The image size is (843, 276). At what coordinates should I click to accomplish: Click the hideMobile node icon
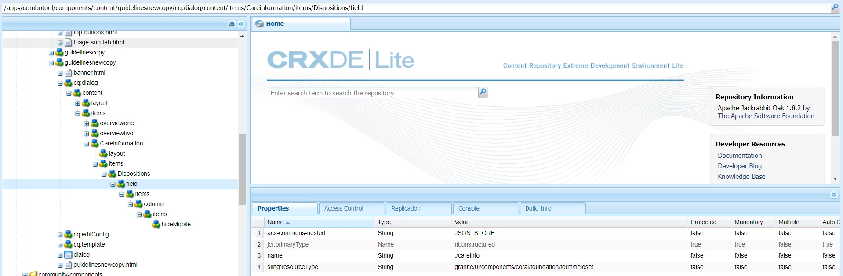coord(156,224)
